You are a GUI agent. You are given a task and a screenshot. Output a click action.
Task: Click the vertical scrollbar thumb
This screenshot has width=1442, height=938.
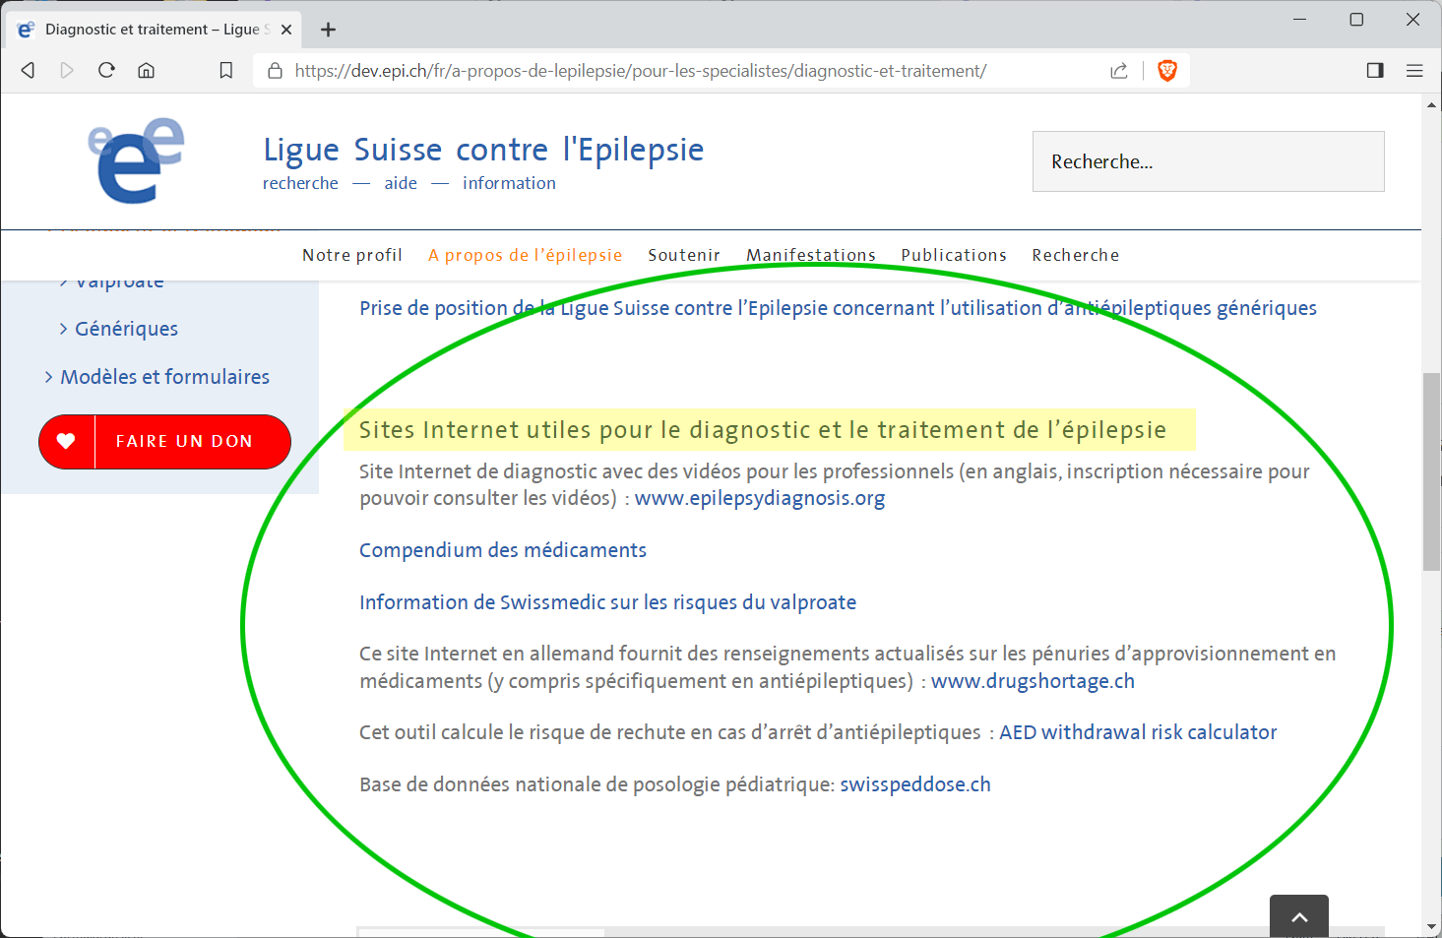point(1431,471)
